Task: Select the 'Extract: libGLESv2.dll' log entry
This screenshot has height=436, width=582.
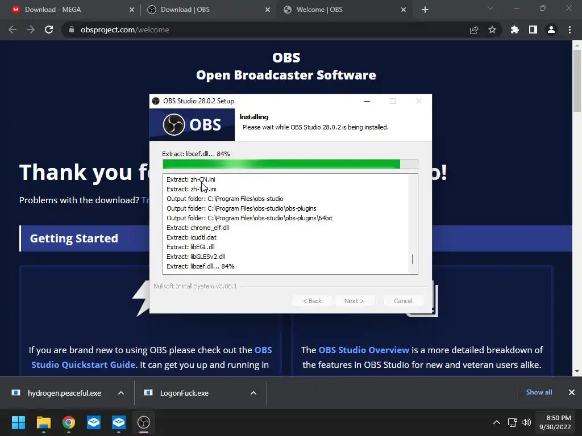Action: point(196,257)
